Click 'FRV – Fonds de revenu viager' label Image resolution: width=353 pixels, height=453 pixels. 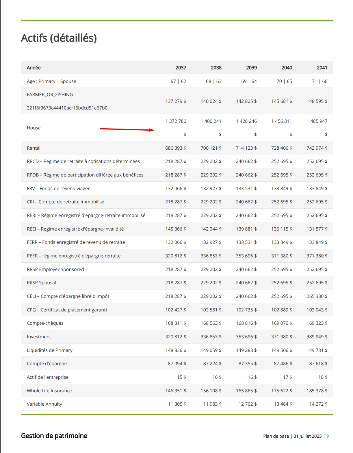(x=58, y=188)
